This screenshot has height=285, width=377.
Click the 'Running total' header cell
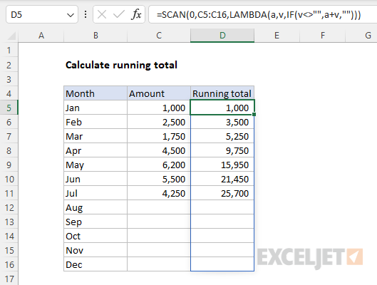(222, 93)
